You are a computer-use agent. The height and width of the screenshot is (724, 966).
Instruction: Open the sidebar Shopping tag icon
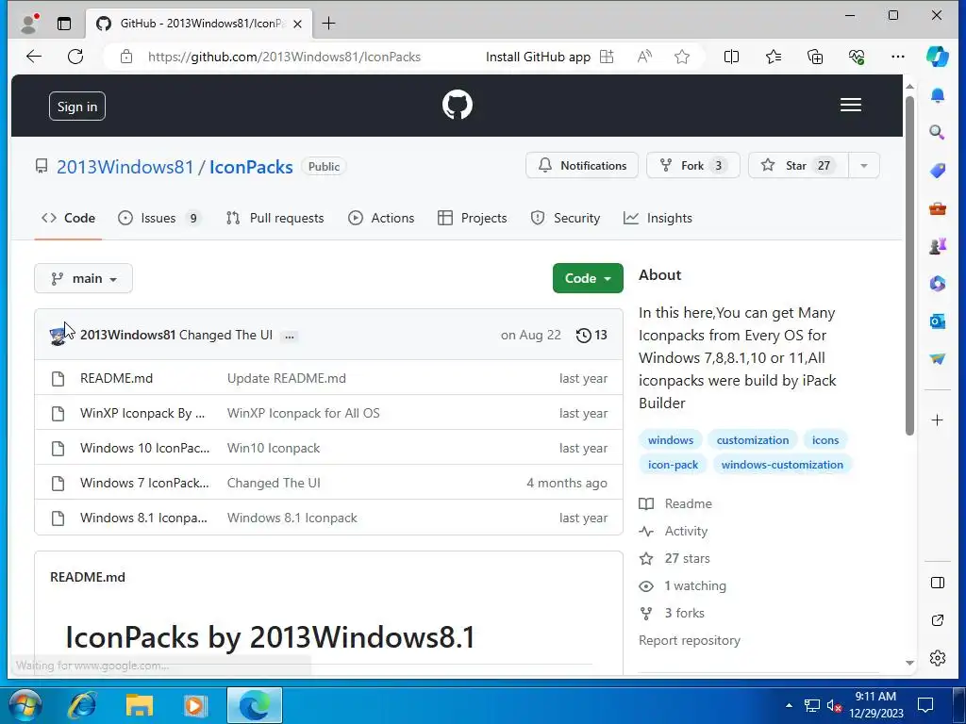pyautogui.click(x=937, y=170)
